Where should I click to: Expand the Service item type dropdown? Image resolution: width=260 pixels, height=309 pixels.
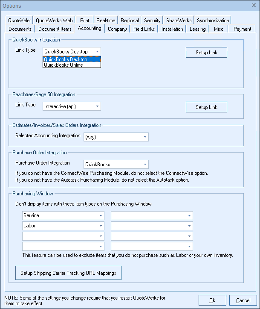101,215
